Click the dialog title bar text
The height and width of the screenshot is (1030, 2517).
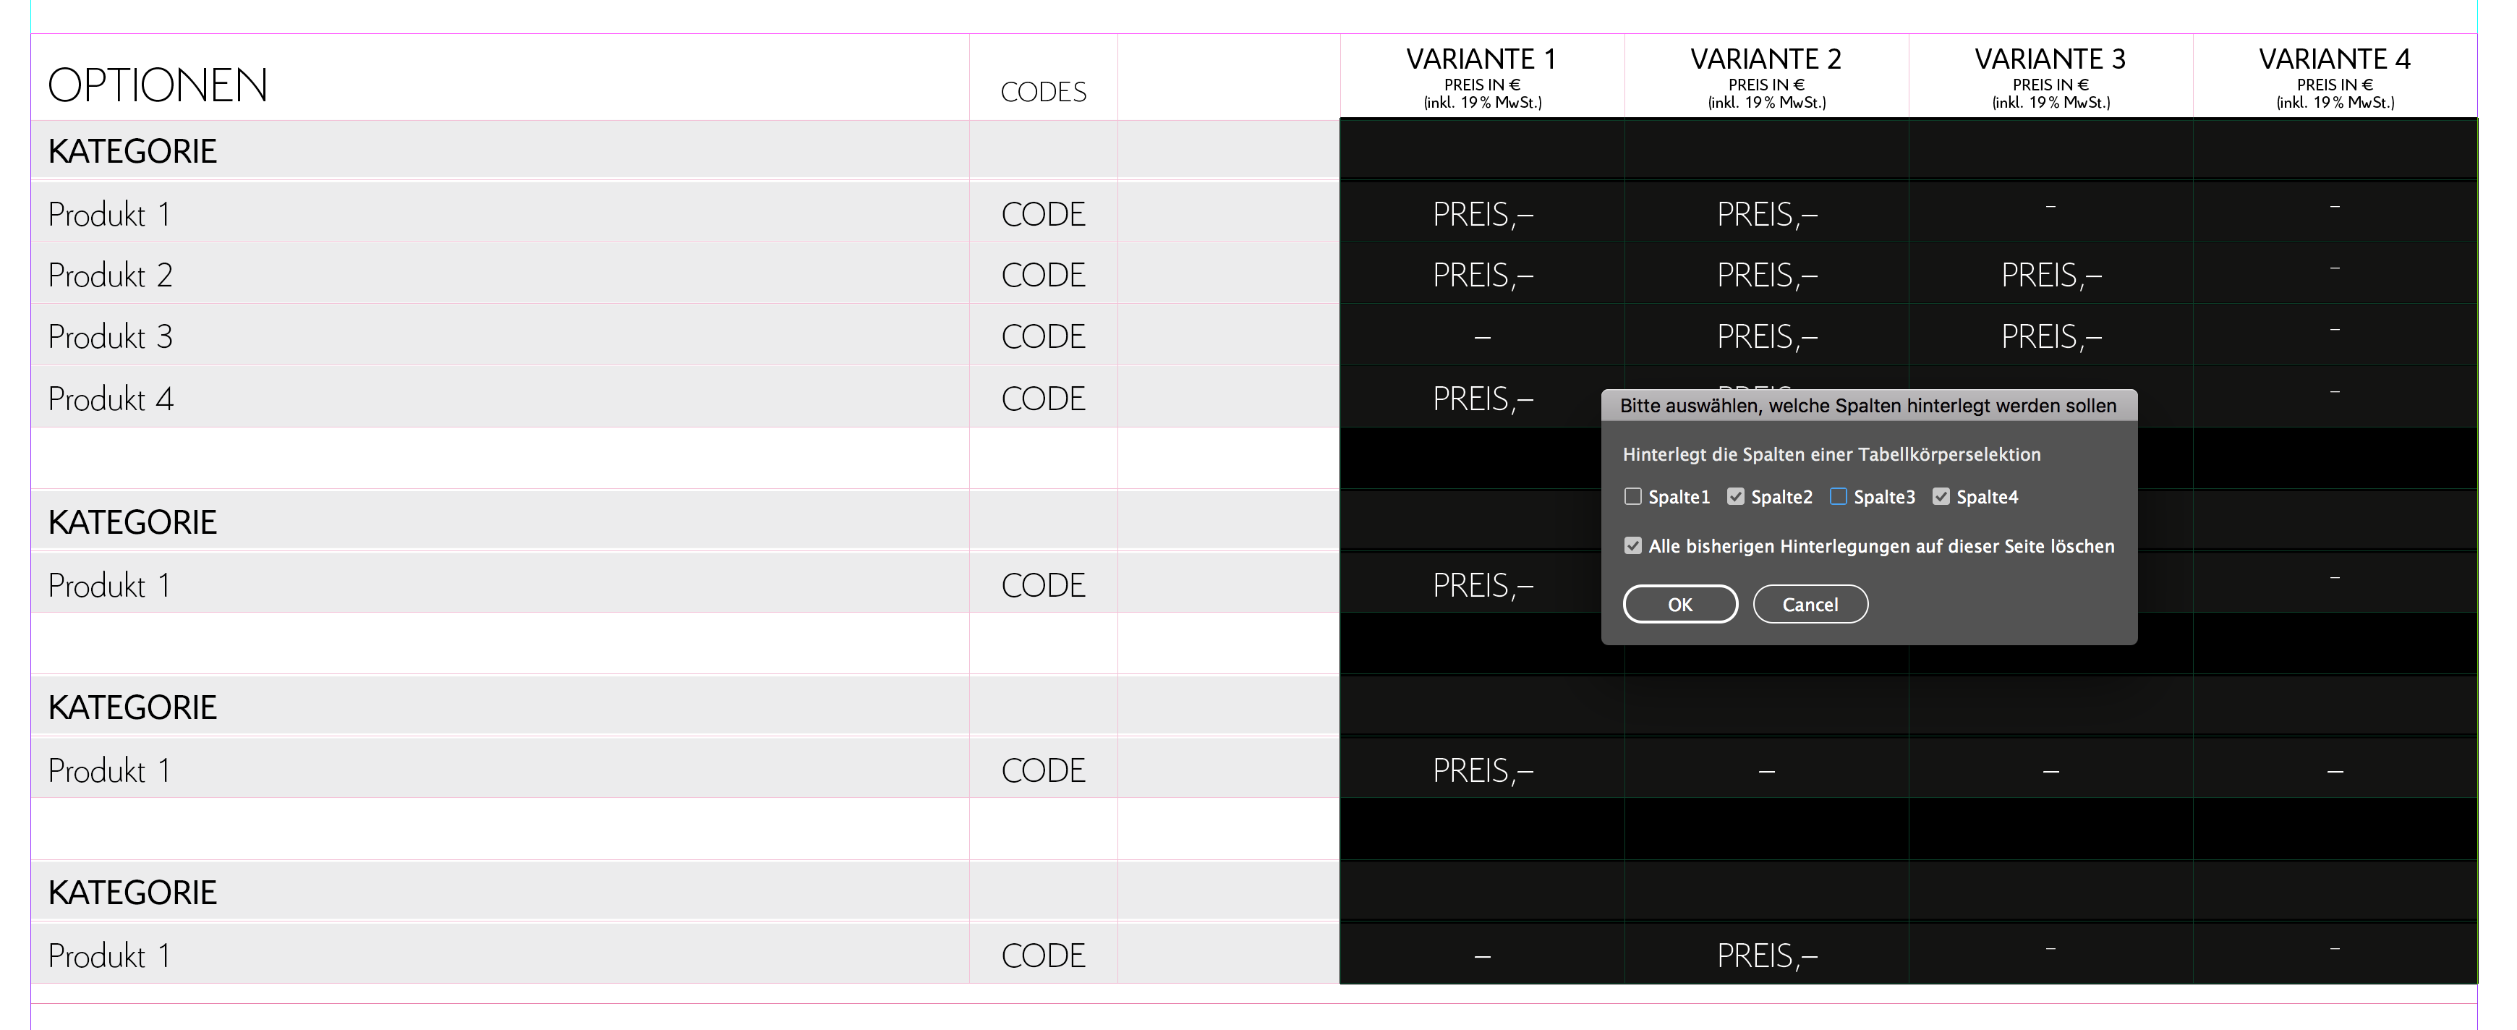pos(1868,406)
